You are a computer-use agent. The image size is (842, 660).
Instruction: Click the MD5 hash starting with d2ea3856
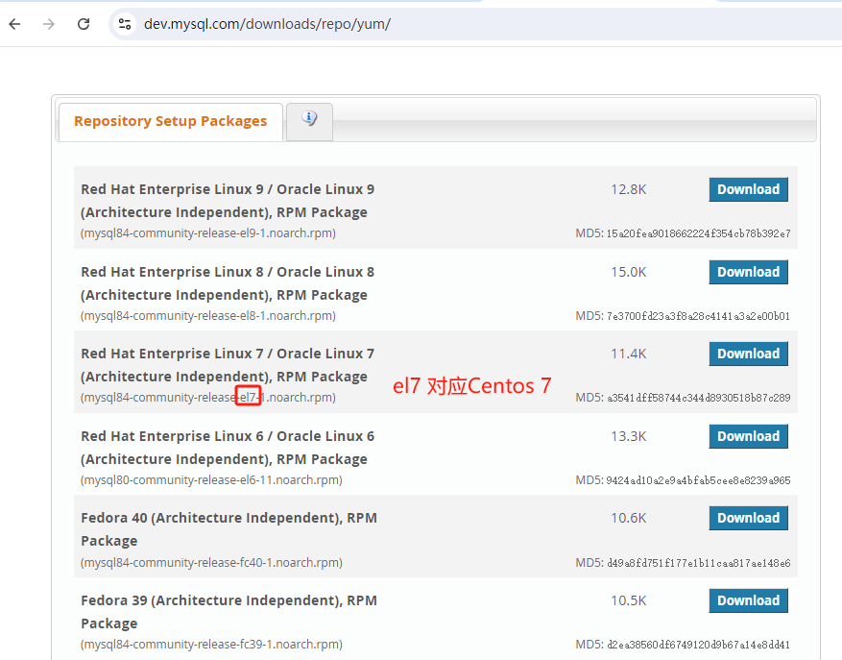point(699,645)
